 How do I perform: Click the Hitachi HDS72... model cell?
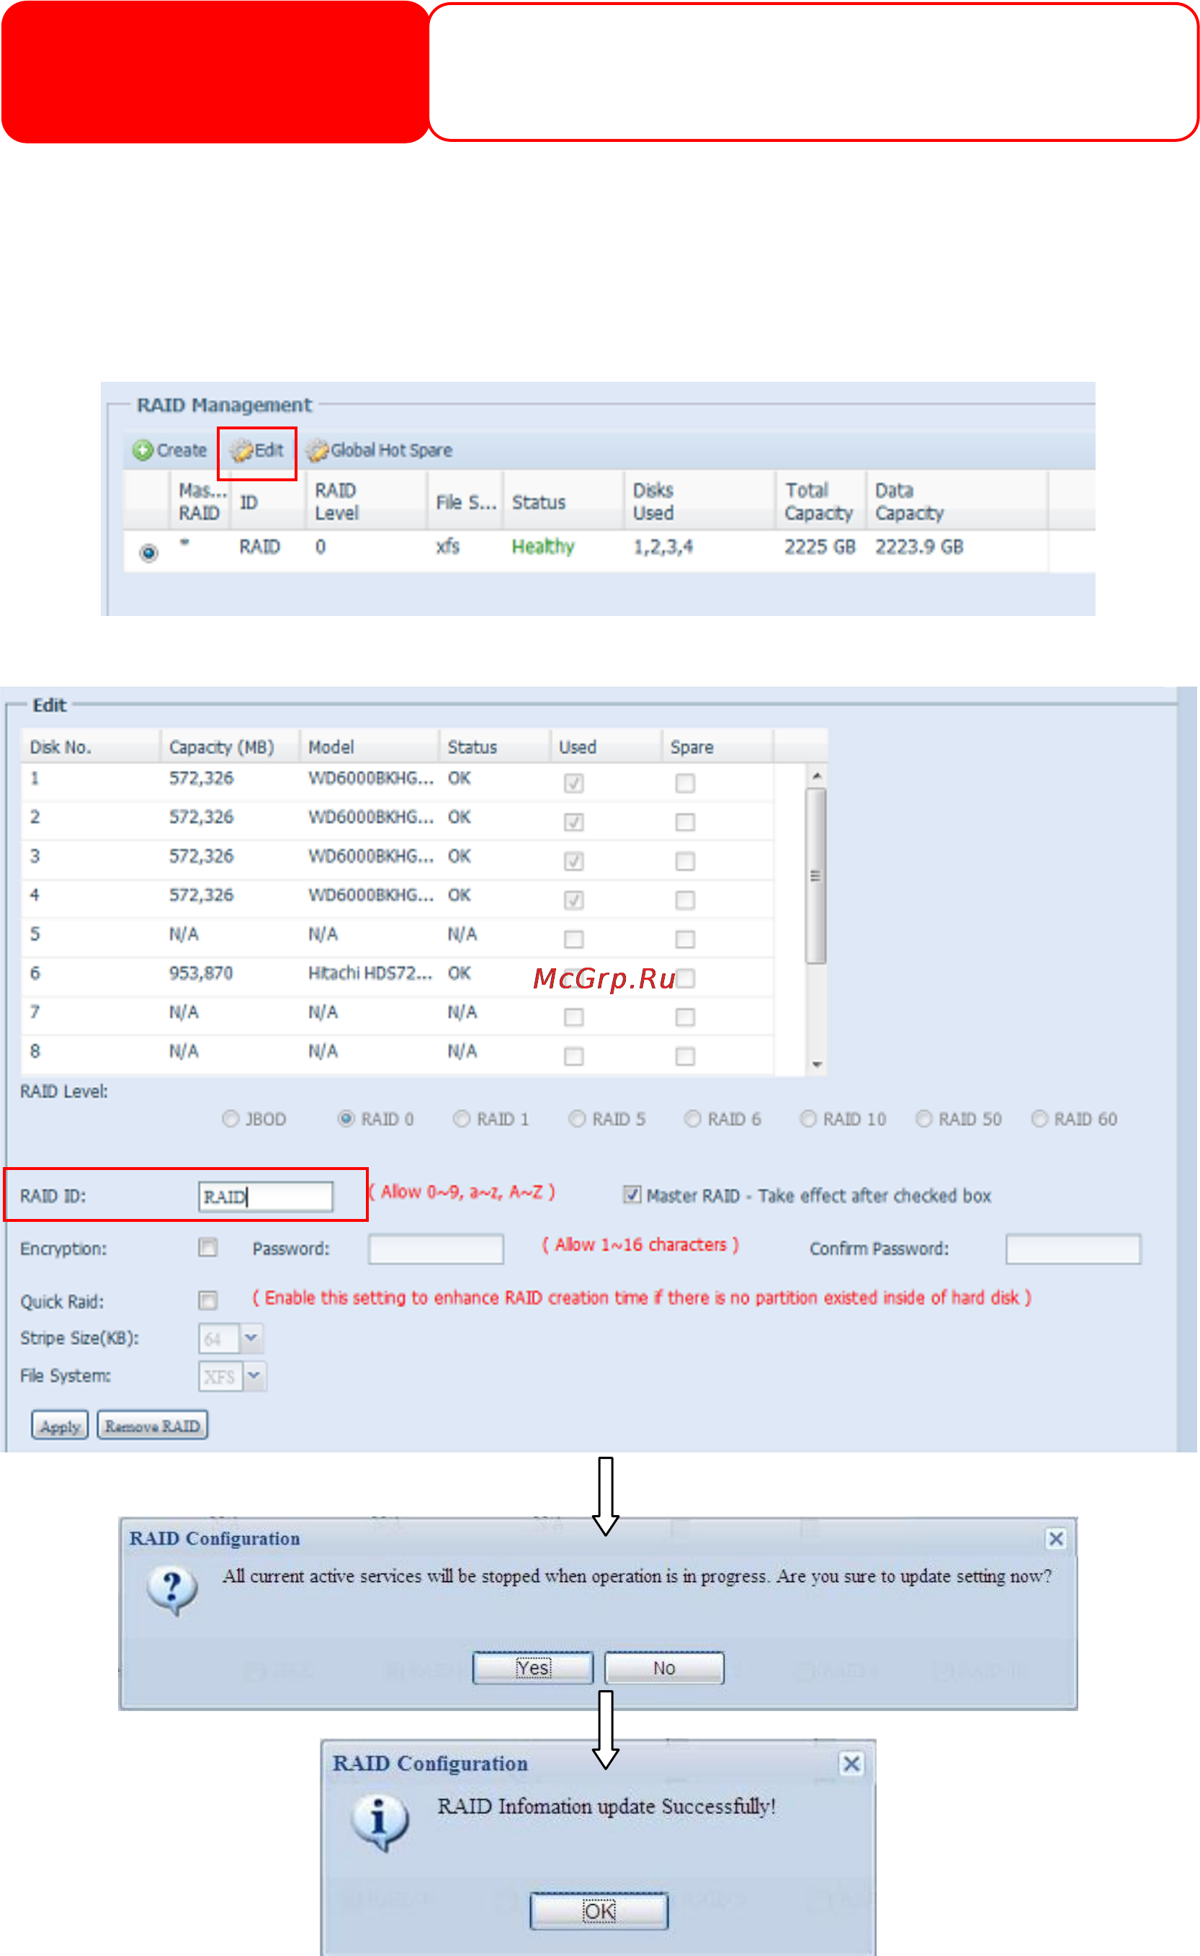tap(370, 973)
